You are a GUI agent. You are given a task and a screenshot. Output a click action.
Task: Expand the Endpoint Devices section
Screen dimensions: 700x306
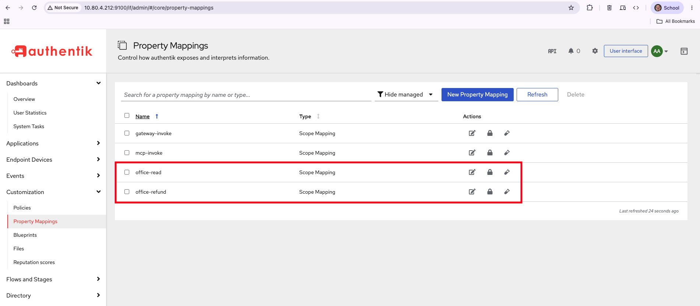(53, 159)
